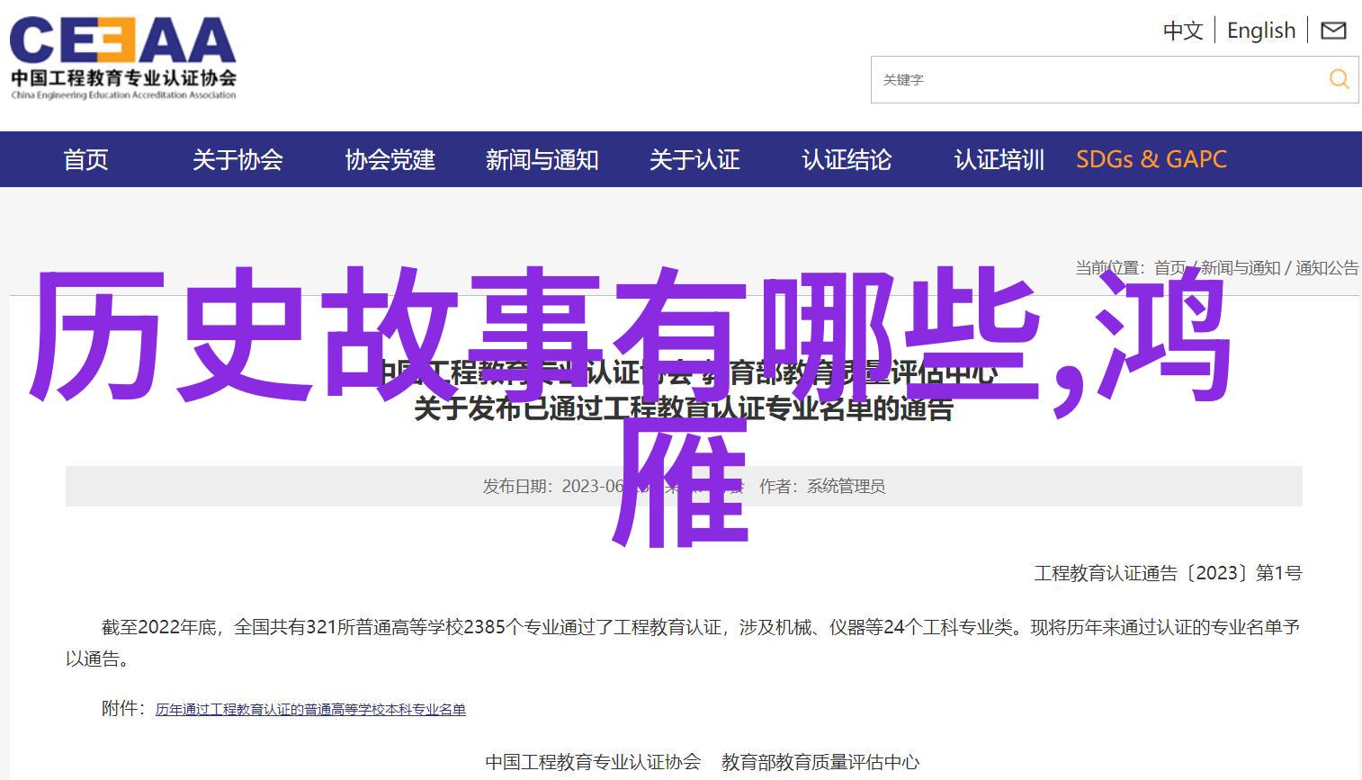This screenshot has width=1362, height=780.
Task: Open the 认证结论 menu item
Action: [x=846, y=159]
